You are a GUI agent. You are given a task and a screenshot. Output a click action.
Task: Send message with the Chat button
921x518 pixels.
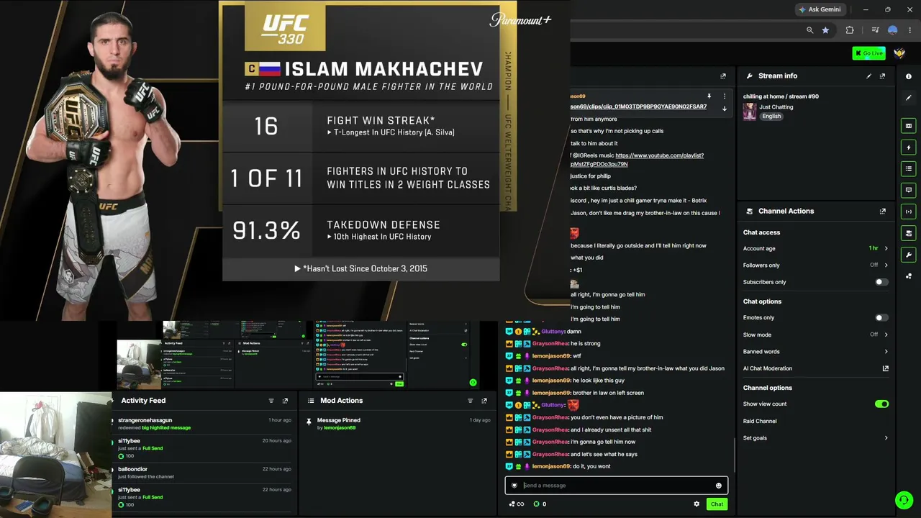tap(717, 504)
